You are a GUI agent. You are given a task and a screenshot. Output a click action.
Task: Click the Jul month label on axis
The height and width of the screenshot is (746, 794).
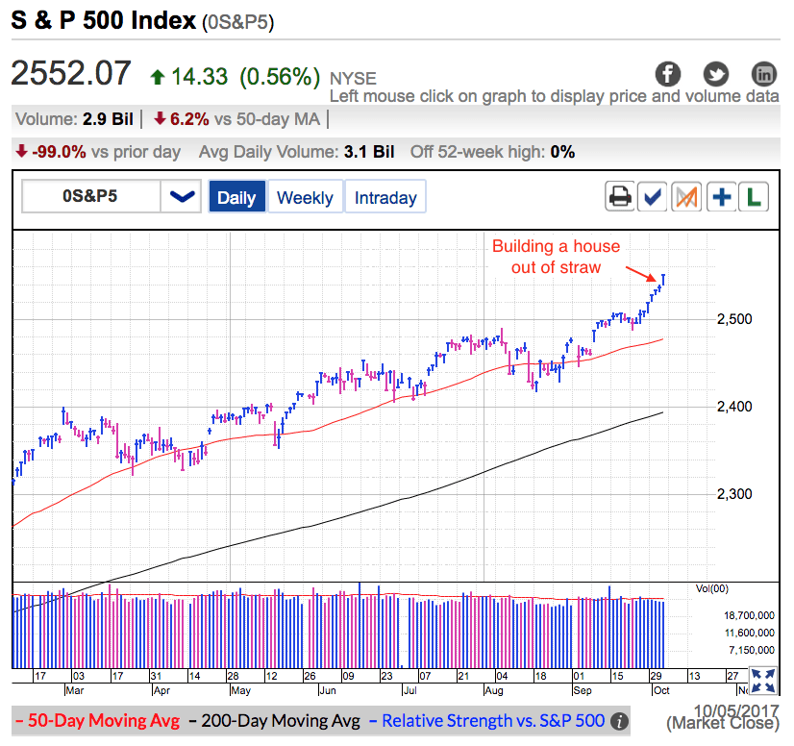click(x=409, y=690)
